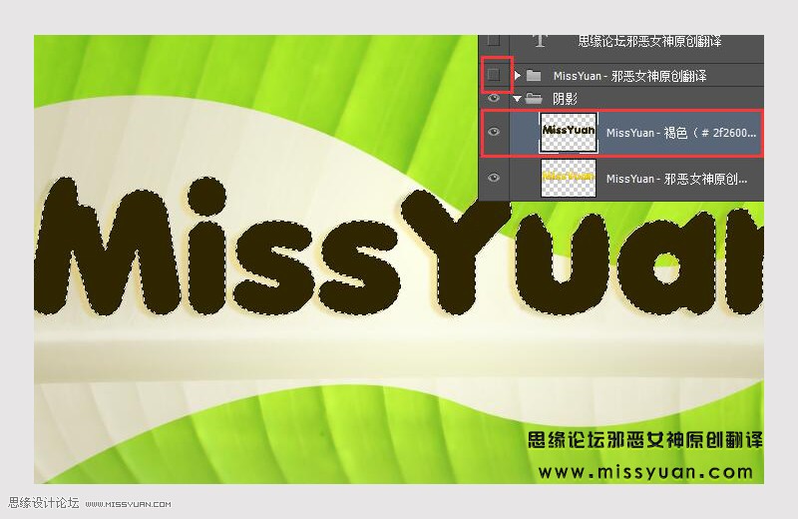Toggle eye icon of bottom MissYuan - 邪恶女神原创... layer

click(x=494, y=178)
